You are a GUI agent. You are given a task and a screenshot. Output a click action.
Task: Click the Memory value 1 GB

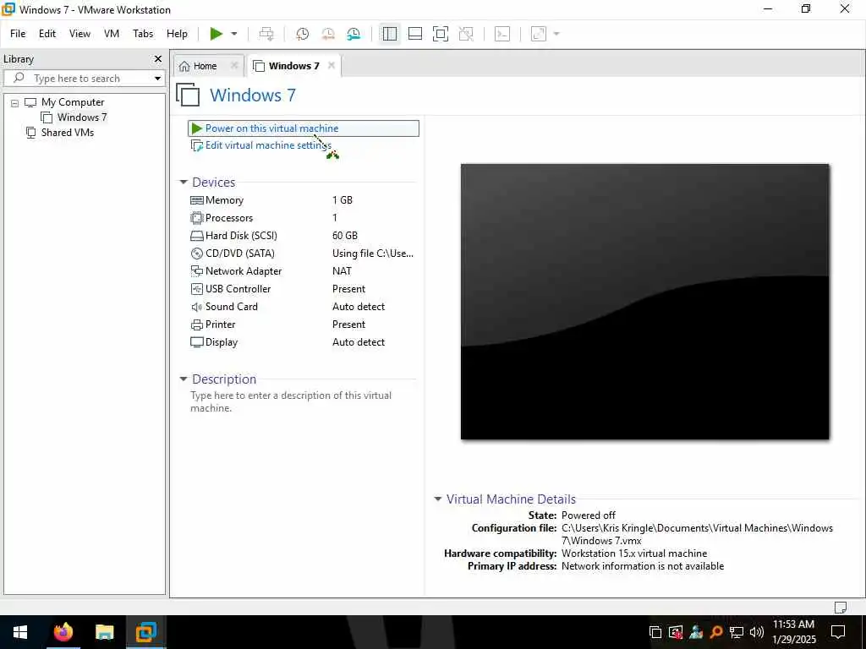coord(343,200)
